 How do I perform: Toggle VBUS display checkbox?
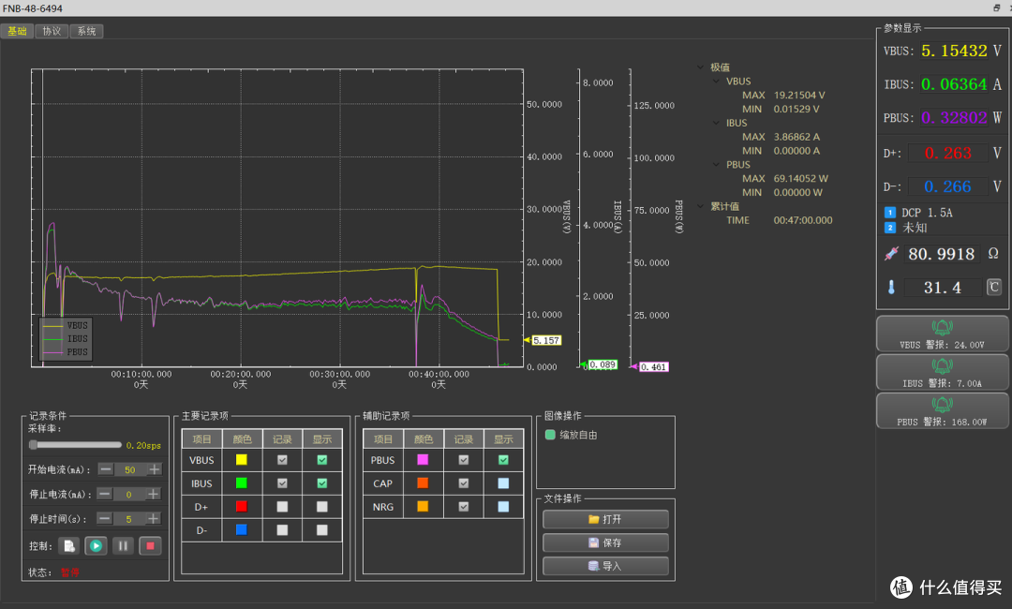pyautogui.click(x=322, y=460)
